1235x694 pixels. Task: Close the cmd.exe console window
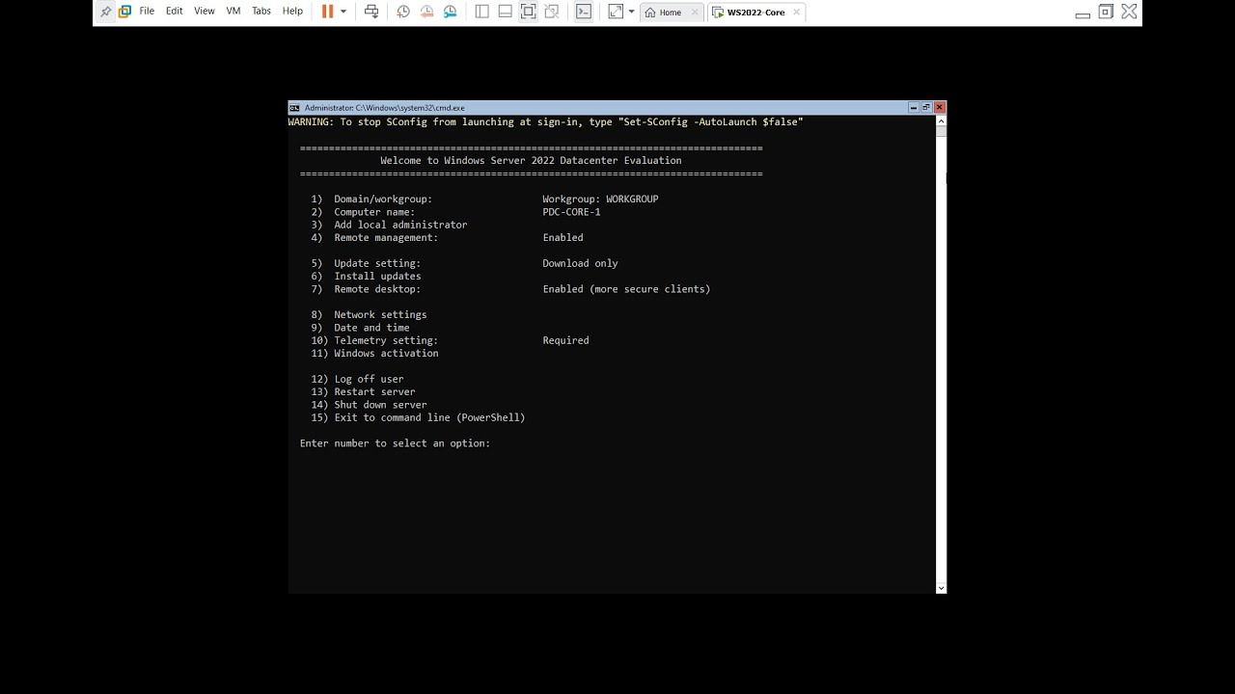pos(940,108)
